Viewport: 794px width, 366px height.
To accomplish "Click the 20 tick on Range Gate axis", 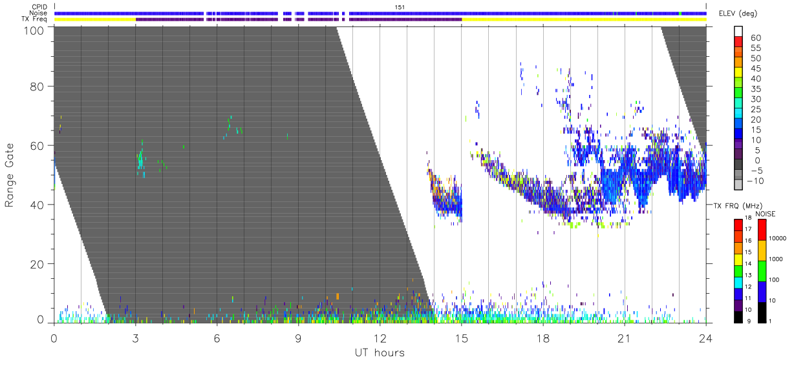I will [37, 264].
